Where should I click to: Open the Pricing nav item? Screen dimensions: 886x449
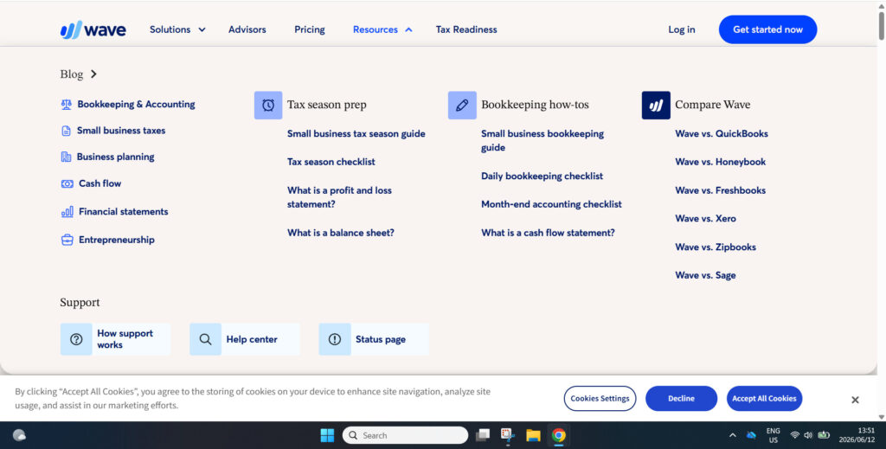(310, 29)
